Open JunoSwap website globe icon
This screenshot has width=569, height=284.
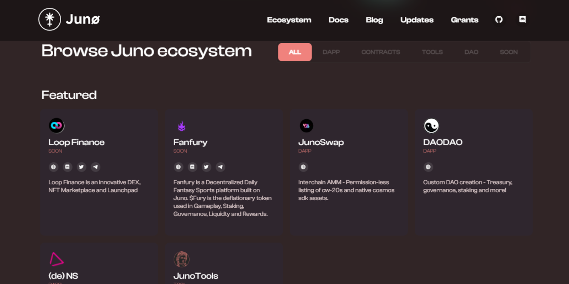[x=303, y=167]
